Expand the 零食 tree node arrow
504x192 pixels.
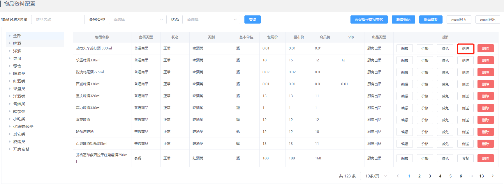coord(10,66)
